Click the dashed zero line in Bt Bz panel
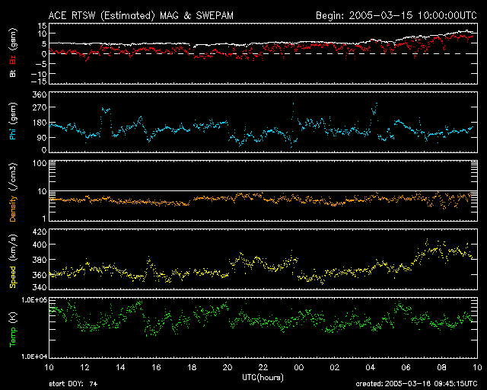 point(263,53)
